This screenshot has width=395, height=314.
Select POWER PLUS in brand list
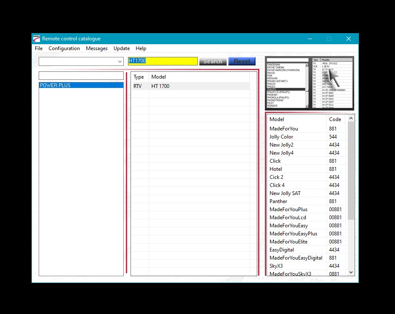click(81, 85)
